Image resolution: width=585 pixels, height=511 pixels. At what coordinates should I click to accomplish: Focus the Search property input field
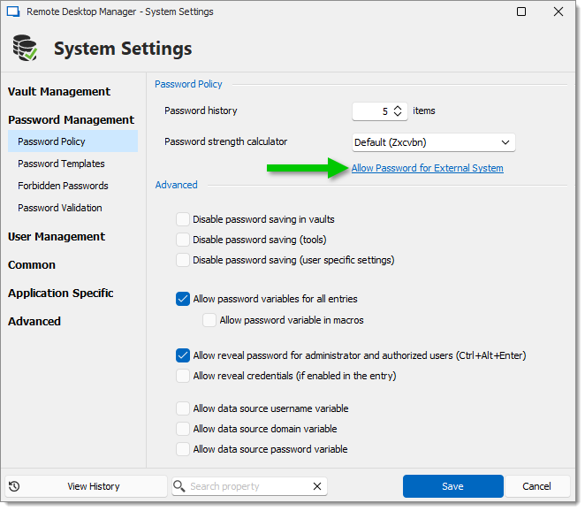[x=249, y=486]
